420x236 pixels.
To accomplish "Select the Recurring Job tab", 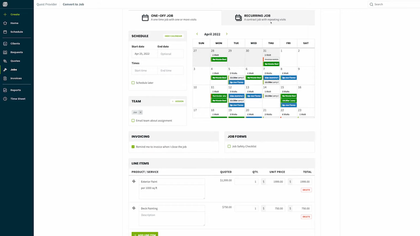I will pos(268,18).
